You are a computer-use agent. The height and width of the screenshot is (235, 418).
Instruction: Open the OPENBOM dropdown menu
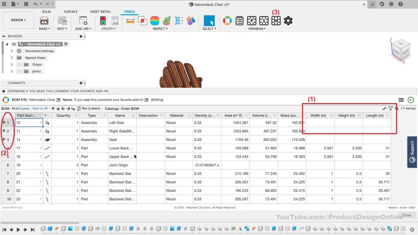257,29
